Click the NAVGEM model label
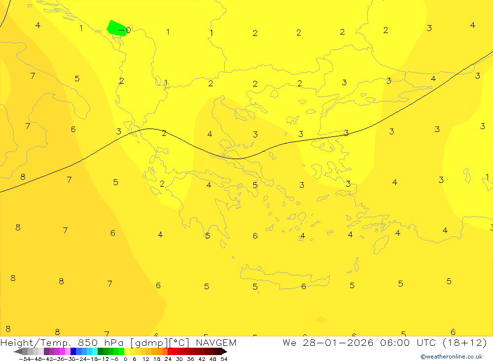This screenshot has height=361, width=493. [x=216, y=342]
